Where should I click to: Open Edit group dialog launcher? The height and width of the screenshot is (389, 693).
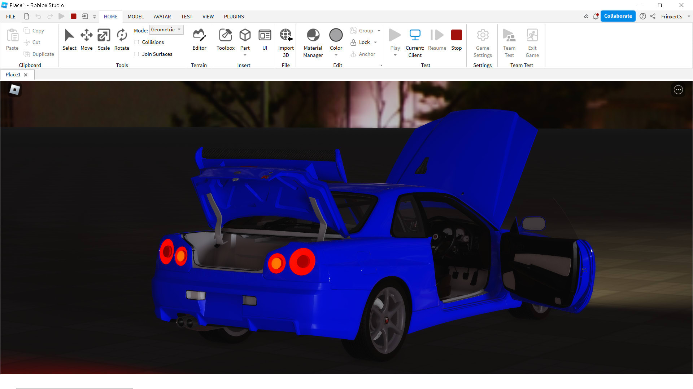[380, 65]
